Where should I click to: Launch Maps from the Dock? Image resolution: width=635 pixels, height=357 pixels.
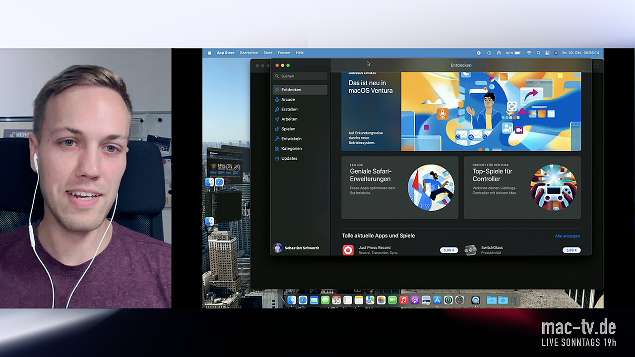click(x=370, y=300)
